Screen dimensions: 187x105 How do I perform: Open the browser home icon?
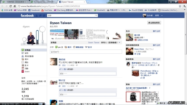pos(15,6)
